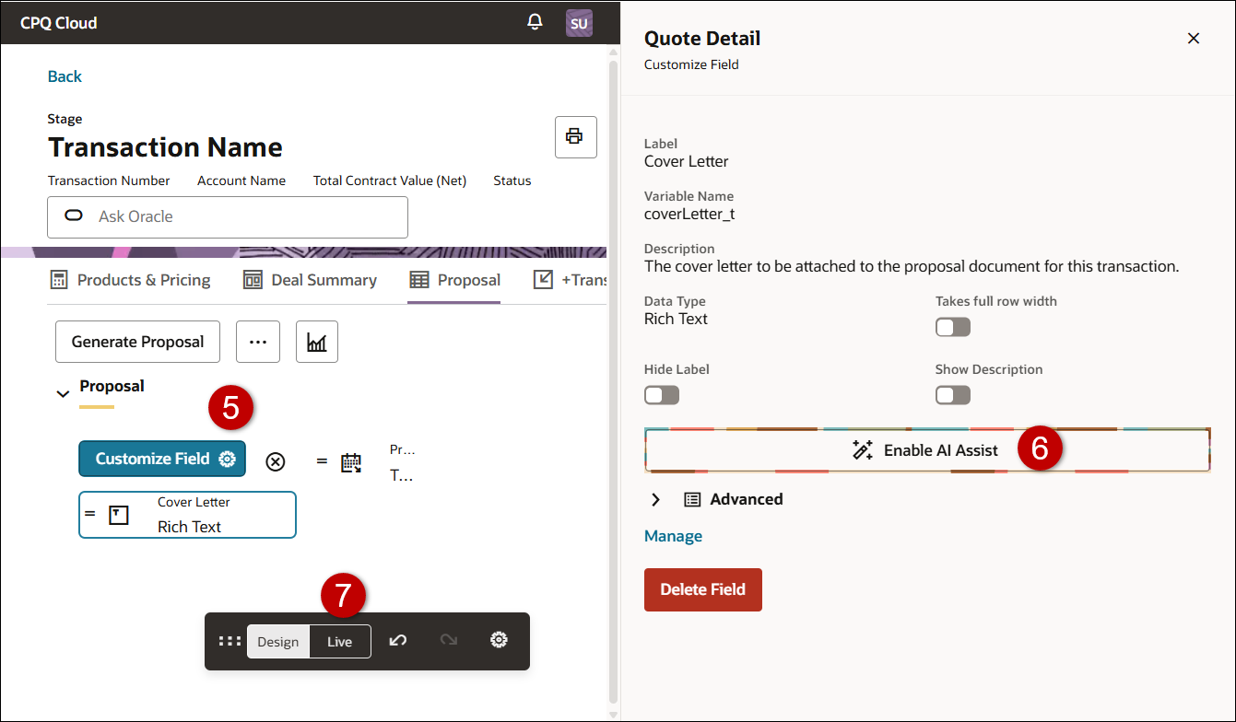Toggle the Hide Label switch
This screenshot has height=722, width=1236.
pyautogui.click(x=662, y=395)
